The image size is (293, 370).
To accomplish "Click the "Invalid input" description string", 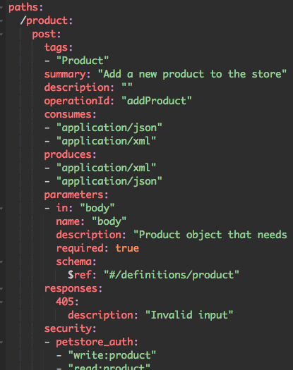I will click(189, 315).
